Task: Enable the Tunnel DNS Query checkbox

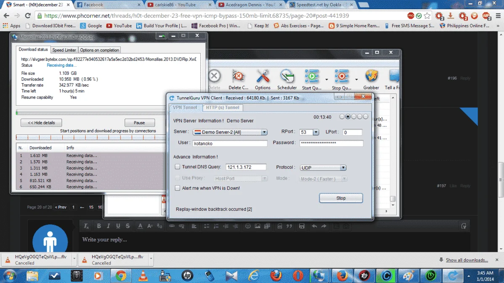Action: point(178,167)
